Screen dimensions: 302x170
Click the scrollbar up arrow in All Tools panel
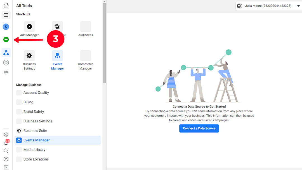tap(104, 2)
